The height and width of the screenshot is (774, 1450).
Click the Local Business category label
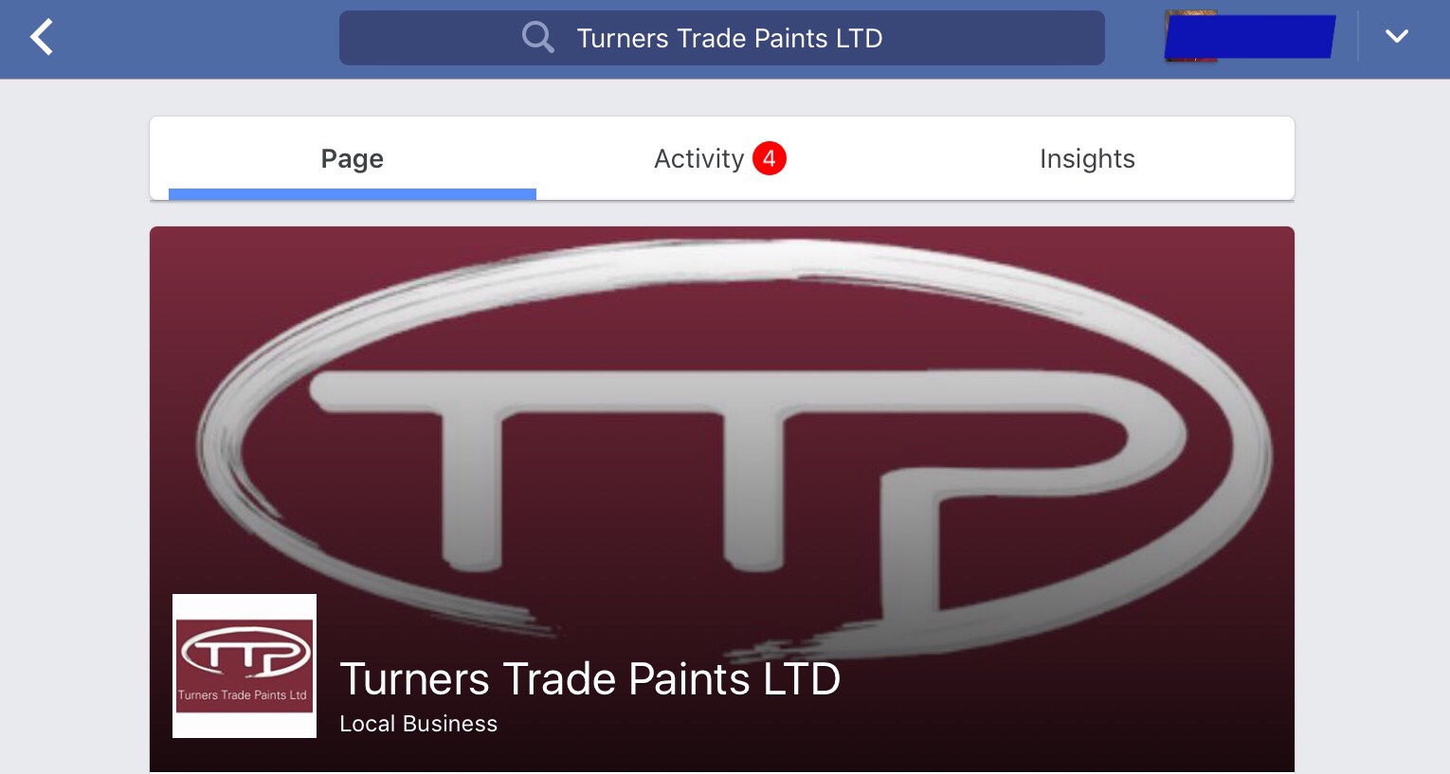pyautogui.click(x=418, y=724)
